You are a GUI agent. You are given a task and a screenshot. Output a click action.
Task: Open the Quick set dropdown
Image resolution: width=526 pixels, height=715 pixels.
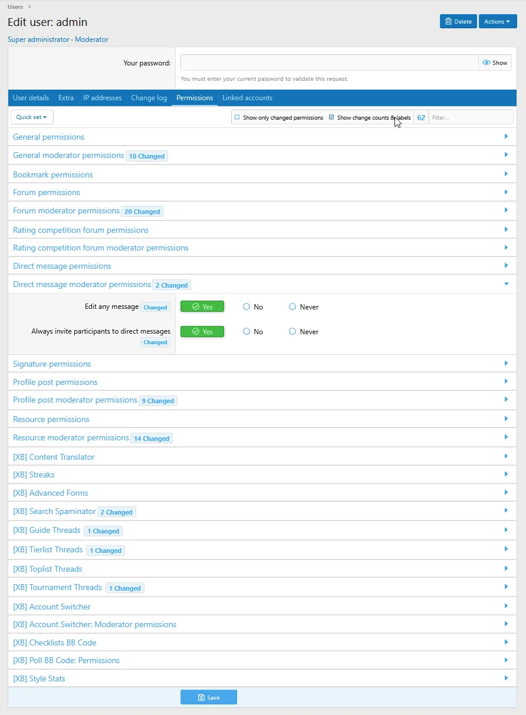(32, 117)
